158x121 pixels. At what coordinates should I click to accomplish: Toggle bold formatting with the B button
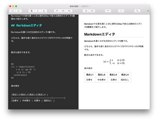tap(32, 11)
